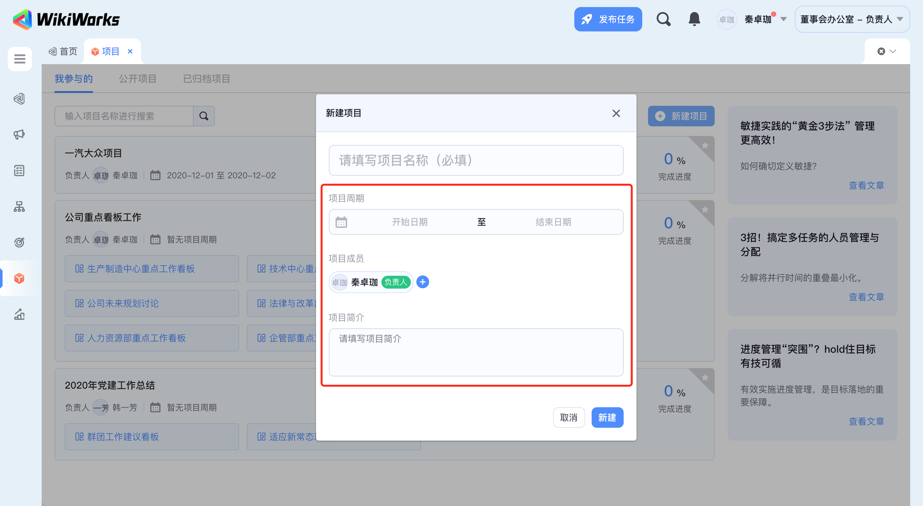Click the 新建 confirm button

pyautogui.click(x=607, y=417)
